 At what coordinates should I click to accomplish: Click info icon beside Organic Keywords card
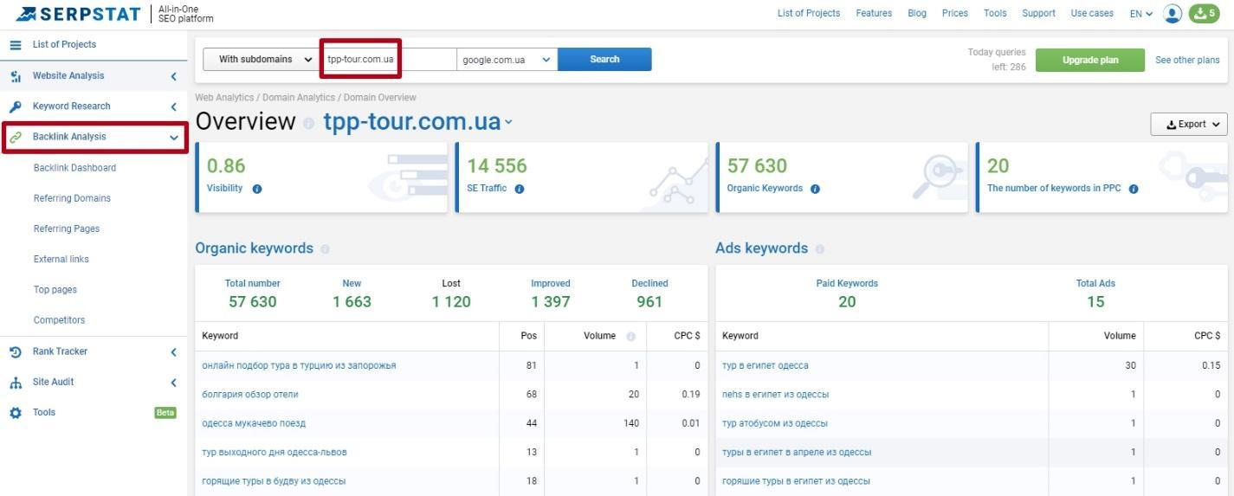point(815,189)
